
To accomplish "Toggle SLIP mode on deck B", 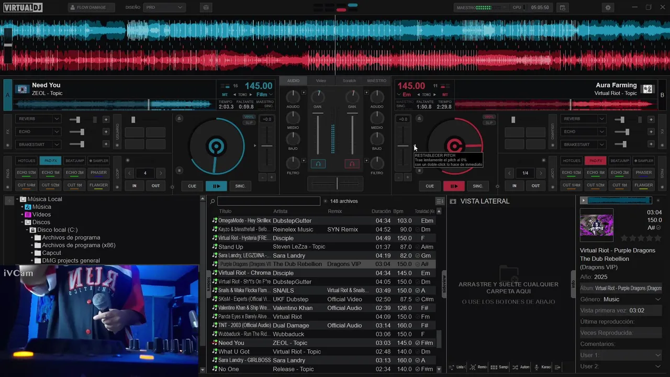I will point(489,123).
